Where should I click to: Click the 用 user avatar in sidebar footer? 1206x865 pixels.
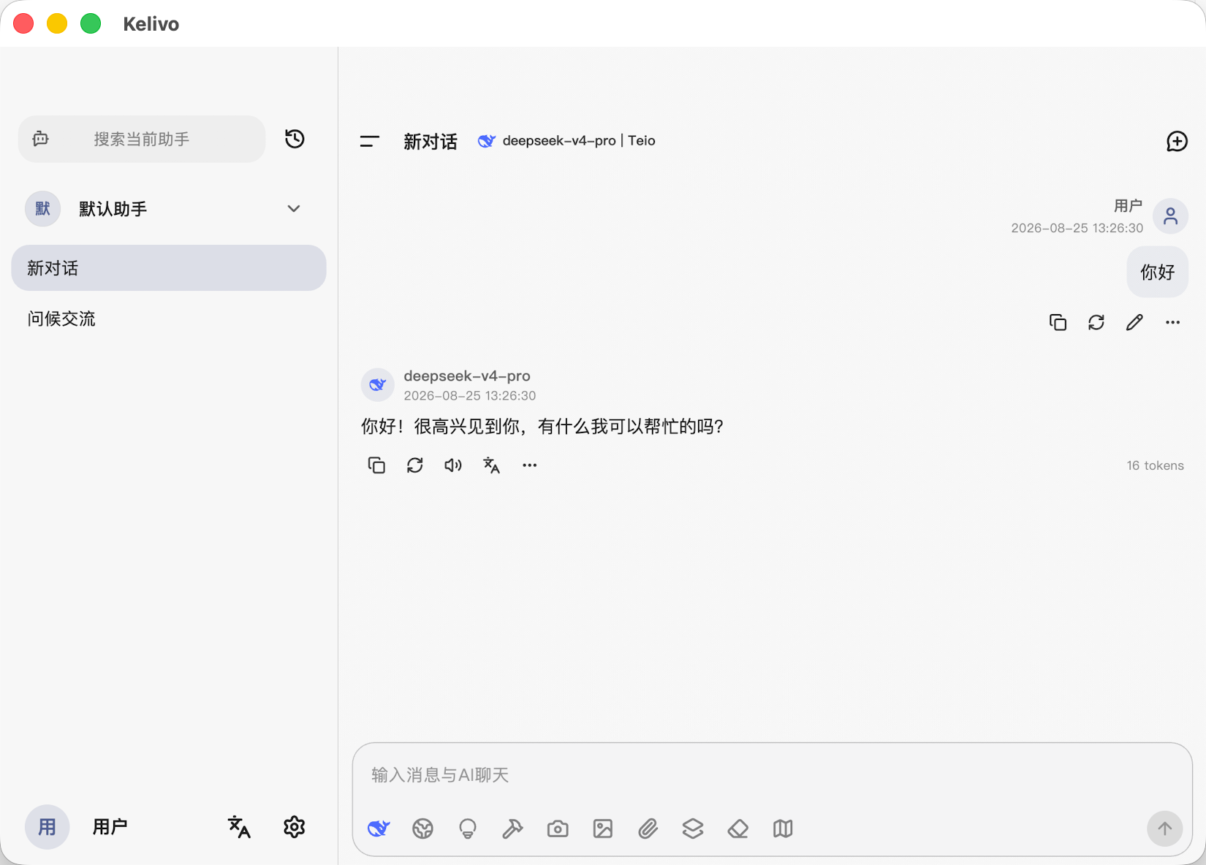tap(47, 827)
